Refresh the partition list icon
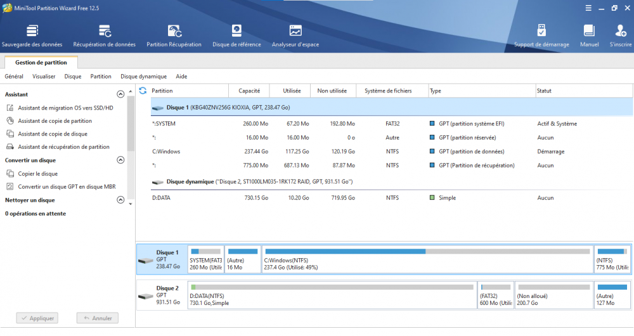 click(x=143, y=91)
